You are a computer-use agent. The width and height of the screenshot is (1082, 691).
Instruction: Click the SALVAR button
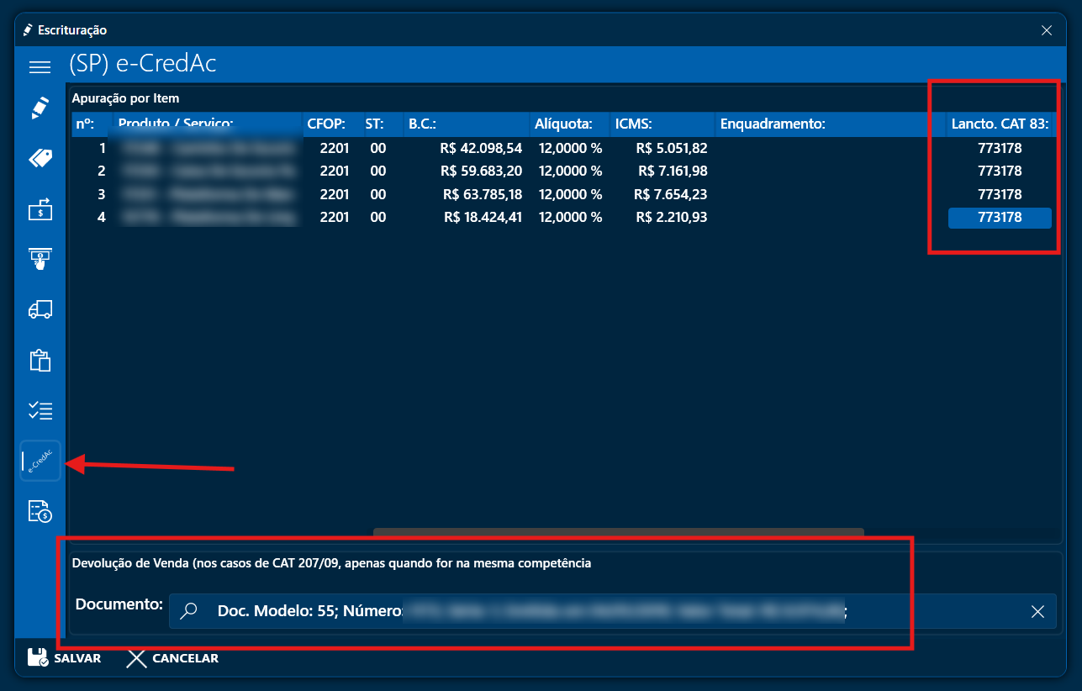point(65,658)
